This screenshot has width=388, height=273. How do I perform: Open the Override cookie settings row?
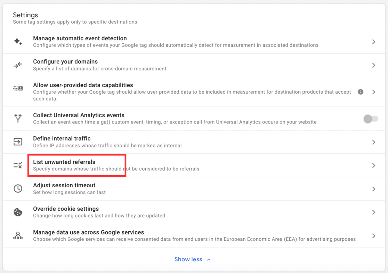pos(373,212)
